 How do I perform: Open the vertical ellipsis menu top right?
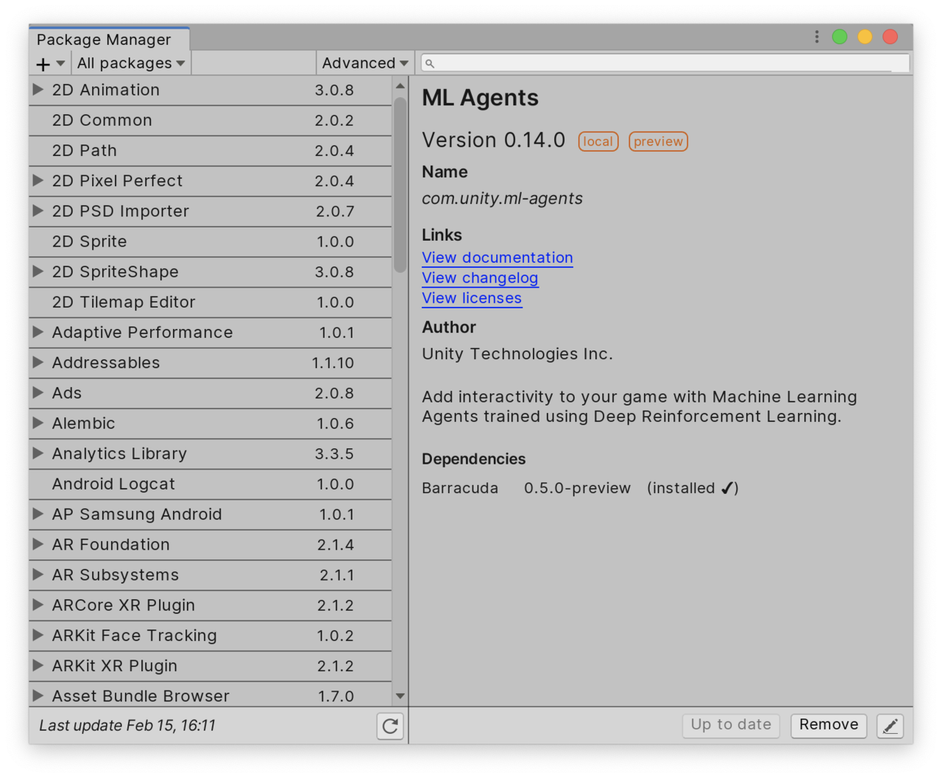tap(816, 36)
